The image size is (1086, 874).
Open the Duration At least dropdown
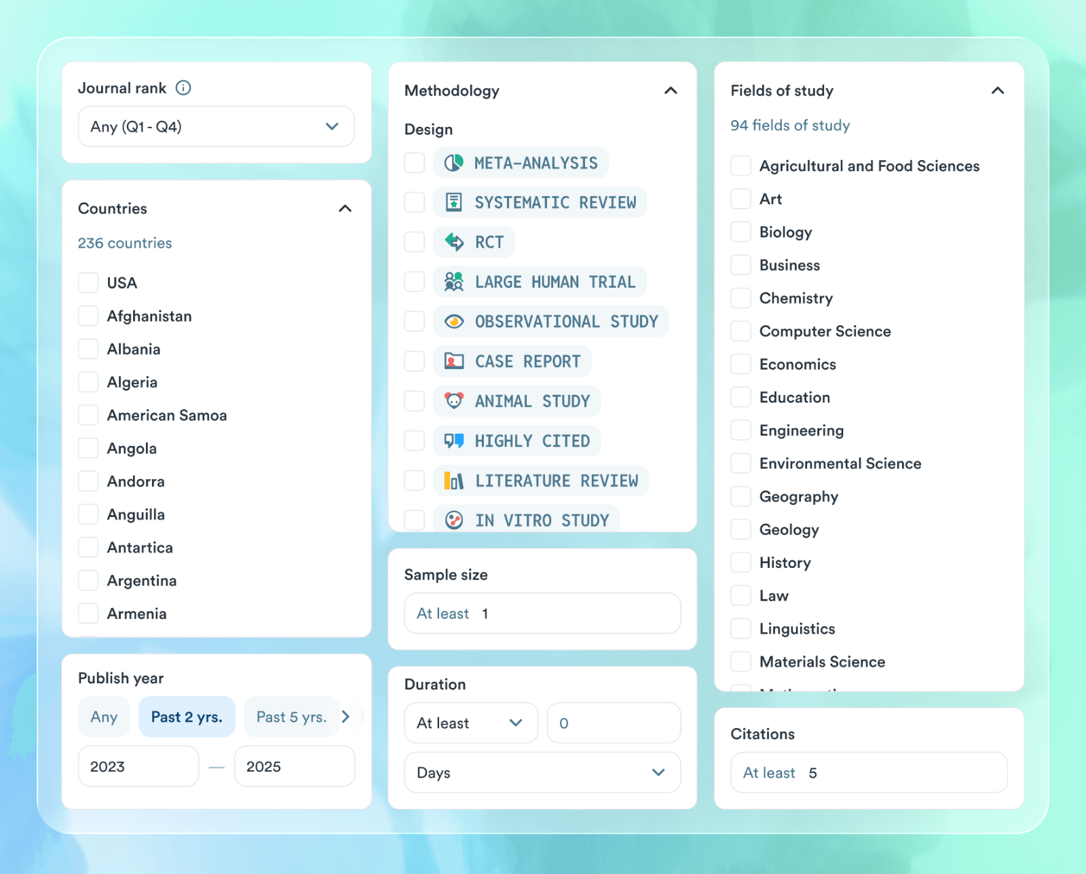tap(471, 723)
